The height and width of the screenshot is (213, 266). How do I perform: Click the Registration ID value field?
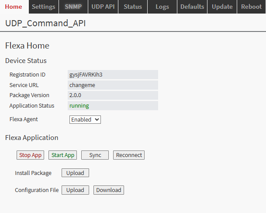[x=113, y=75]
